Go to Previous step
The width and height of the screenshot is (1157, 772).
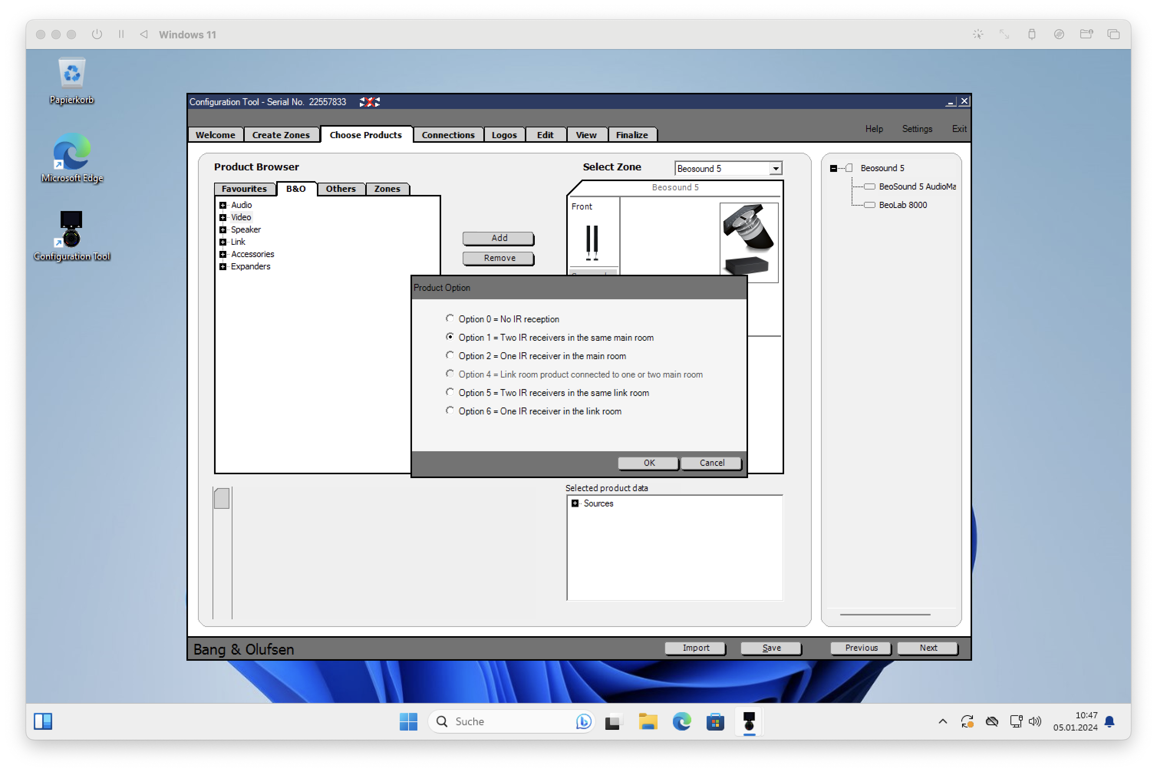861,648
